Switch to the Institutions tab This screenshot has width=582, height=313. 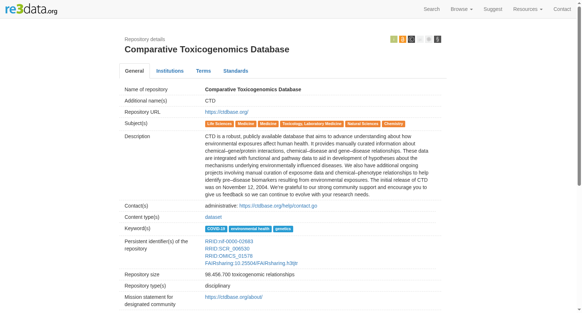click(170, 71)
